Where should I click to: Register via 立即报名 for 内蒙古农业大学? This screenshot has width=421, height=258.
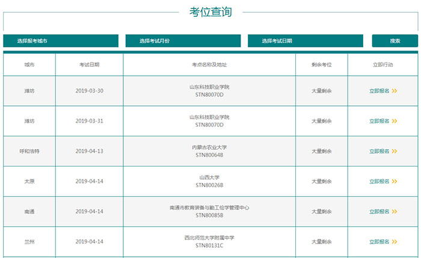pyautogui.click(x=380, y=152)
